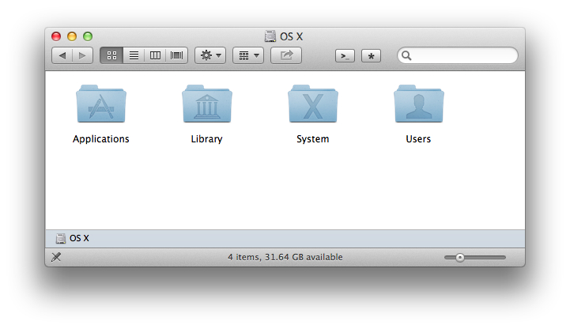Click the drive icon in the title bar
Screen dimensions: 570x329
[x=270, y=36]
